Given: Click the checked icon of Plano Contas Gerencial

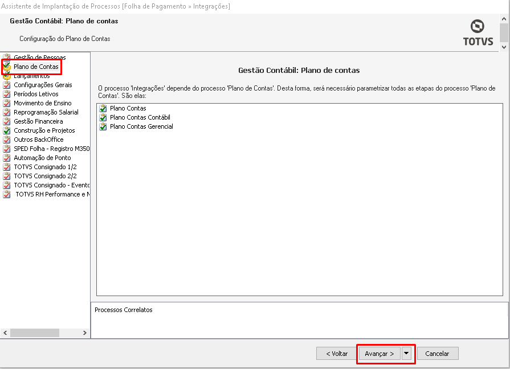Looking at the screenshot, I should pyautogui.click(x=103, y=126).
